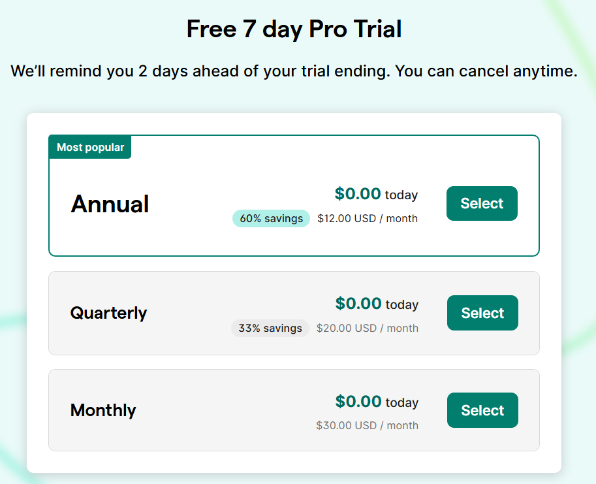Click "$0.00 today" on the Quarterly plan
The height and width of the screenshot is (484, 596).
(x=377, y=304)
